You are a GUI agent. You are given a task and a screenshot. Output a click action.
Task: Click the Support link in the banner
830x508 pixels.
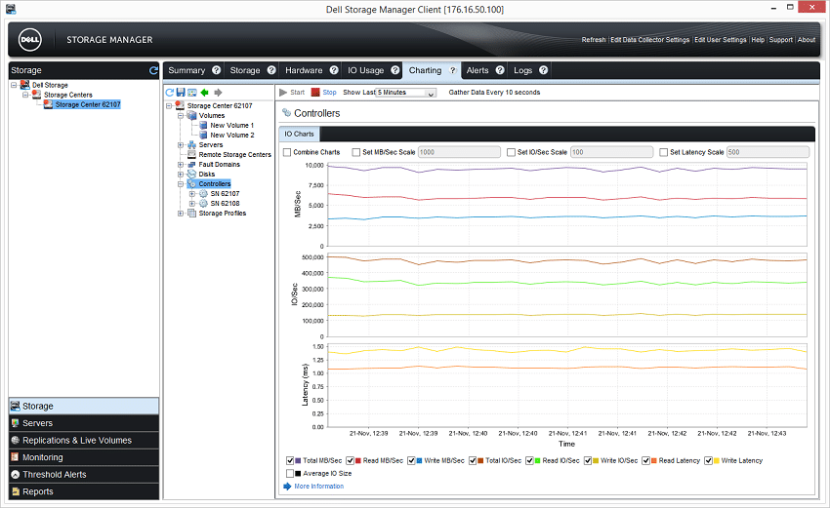(781, 40)
